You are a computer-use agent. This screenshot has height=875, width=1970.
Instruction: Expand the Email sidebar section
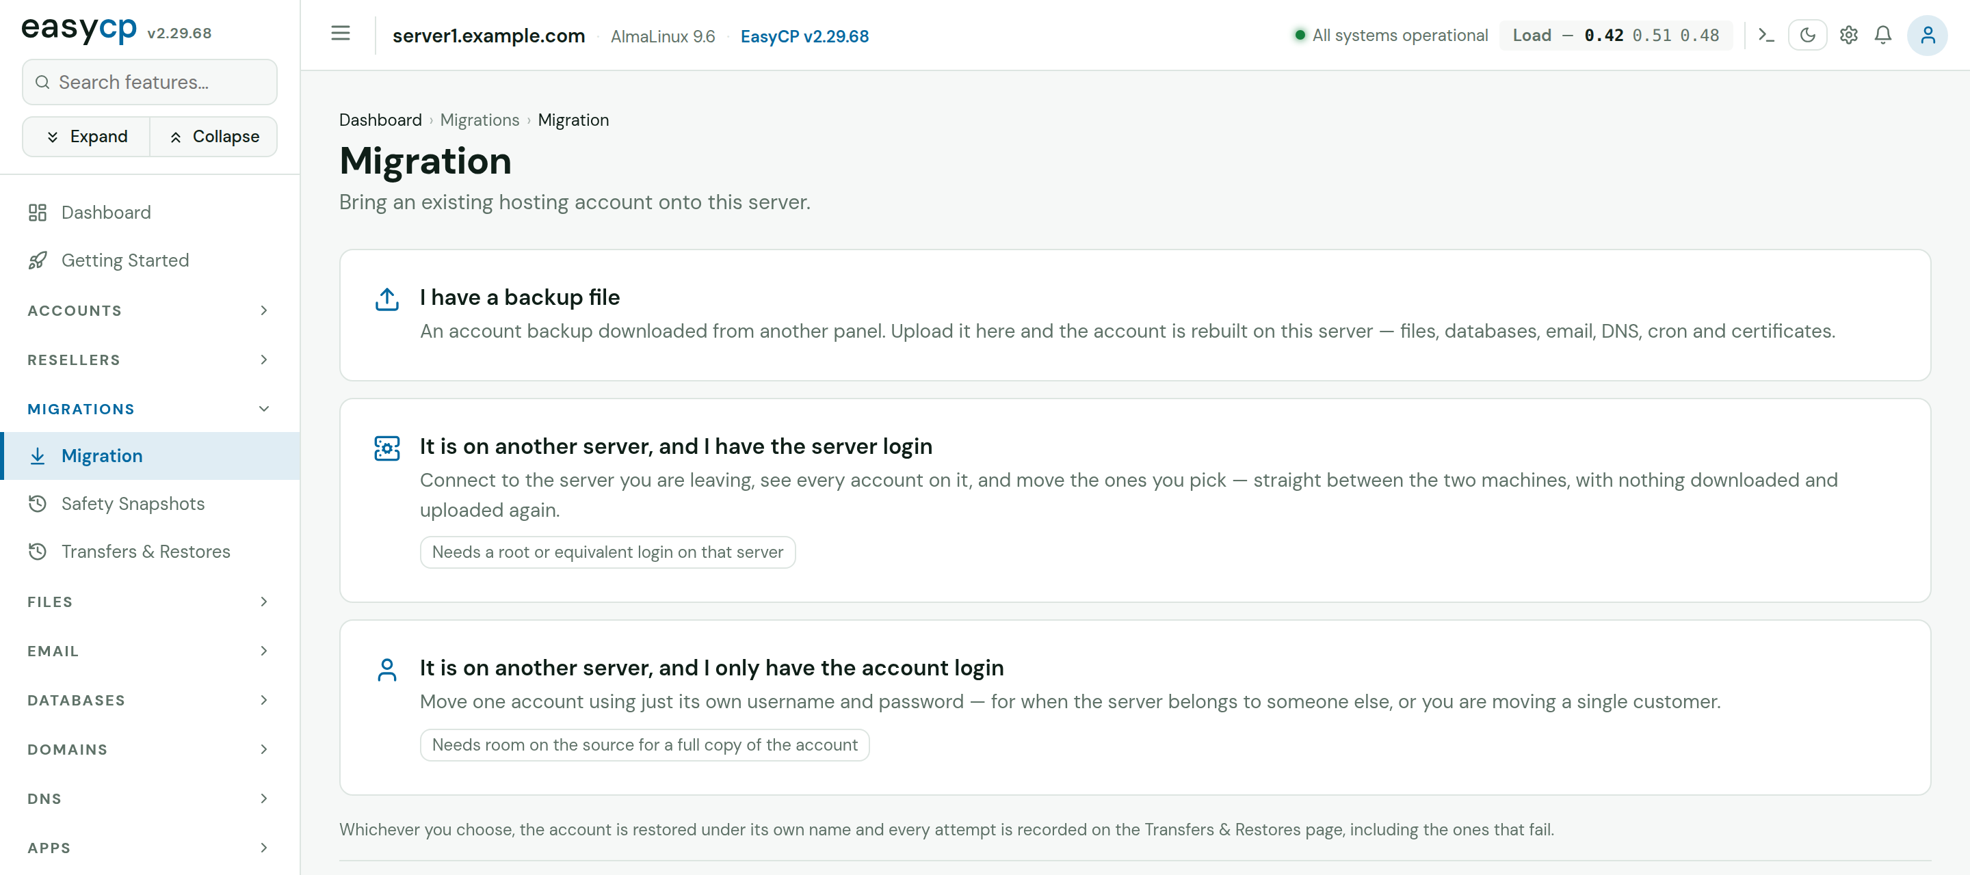pyautogui.click(x=150, y=651)
